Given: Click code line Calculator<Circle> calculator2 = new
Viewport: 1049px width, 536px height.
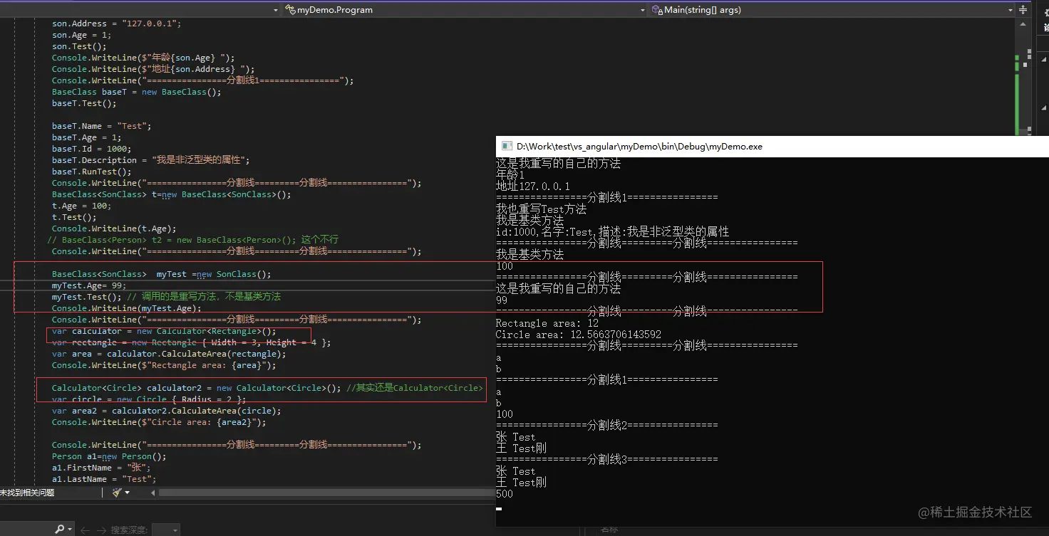Looking at the screenshot, I should coord(267,388).
